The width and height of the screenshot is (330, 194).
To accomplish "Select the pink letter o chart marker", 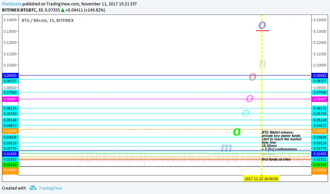I will pyautogui.click(x=250, y=98).
